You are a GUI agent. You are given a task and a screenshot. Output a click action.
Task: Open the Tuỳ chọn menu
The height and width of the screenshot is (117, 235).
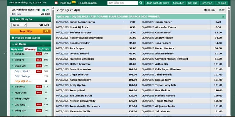[207, 3]
